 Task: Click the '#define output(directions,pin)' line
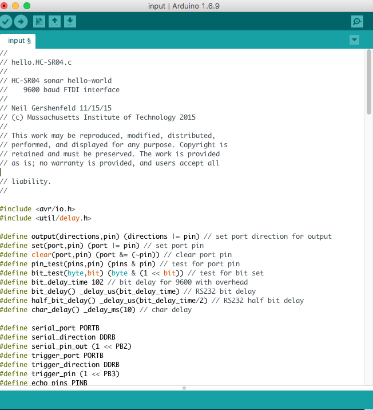click(x=166, y=236)
